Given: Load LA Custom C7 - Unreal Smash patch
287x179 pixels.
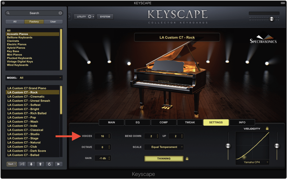Looking at the screenshot, I should coord(32,101).
